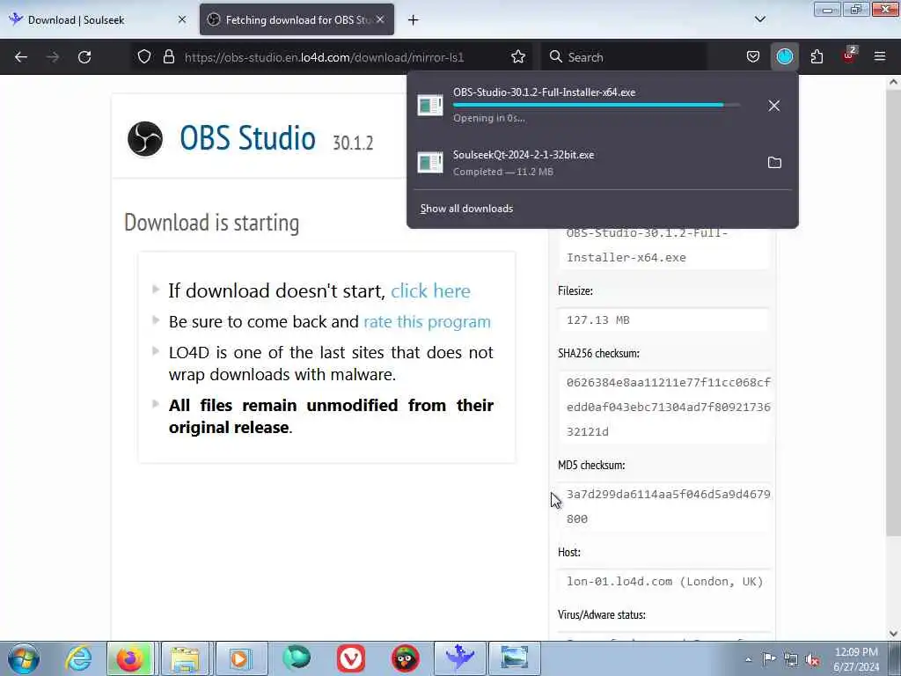Screen dimensions: 901x676
Task: Click the padlock site security icon
Action: 168,57
